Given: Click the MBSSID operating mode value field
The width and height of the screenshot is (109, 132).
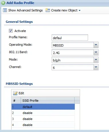Looking at the screenshot, I should (73, 45).
